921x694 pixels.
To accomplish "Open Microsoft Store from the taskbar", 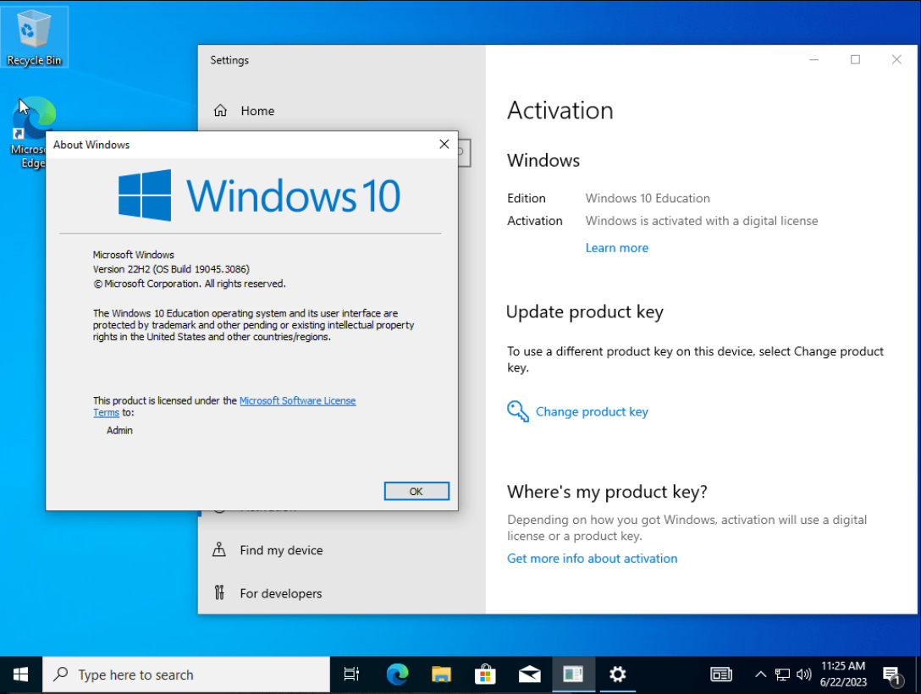I will click(x=485, y=675).
